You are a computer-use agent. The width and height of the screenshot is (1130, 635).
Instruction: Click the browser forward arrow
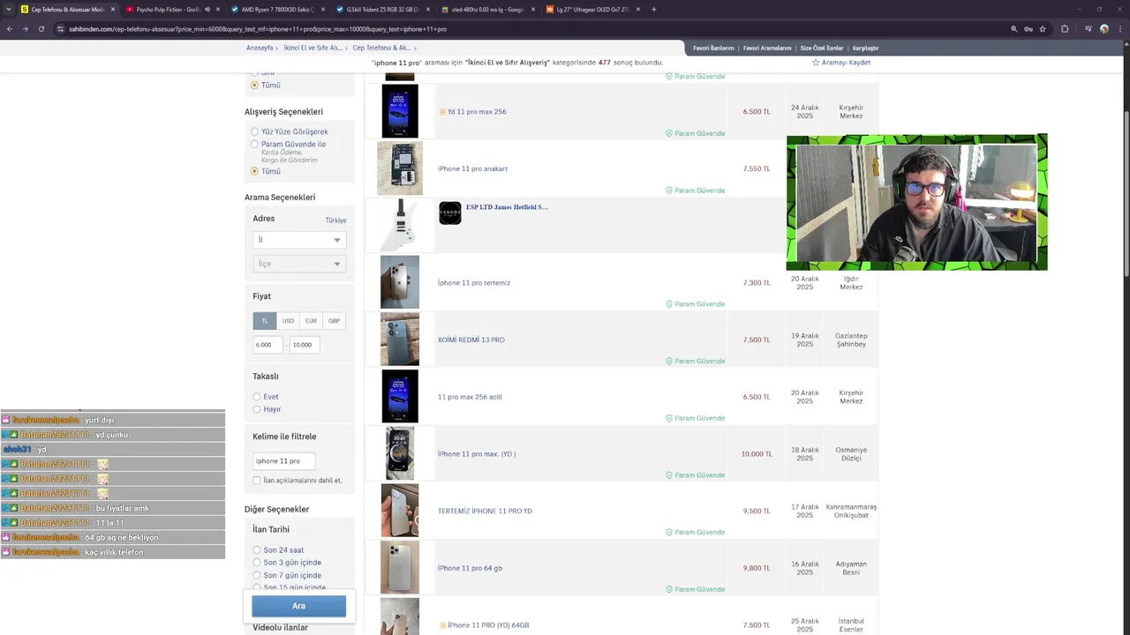25,28
